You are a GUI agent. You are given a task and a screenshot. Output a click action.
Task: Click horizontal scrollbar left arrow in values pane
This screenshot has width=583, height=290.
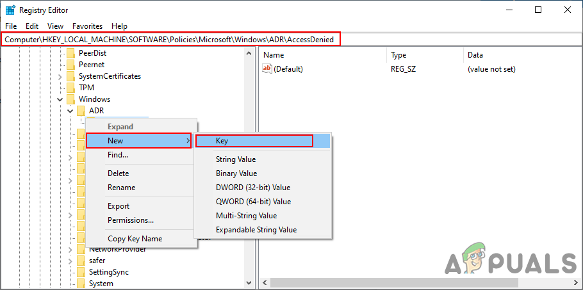pos(263,282)
